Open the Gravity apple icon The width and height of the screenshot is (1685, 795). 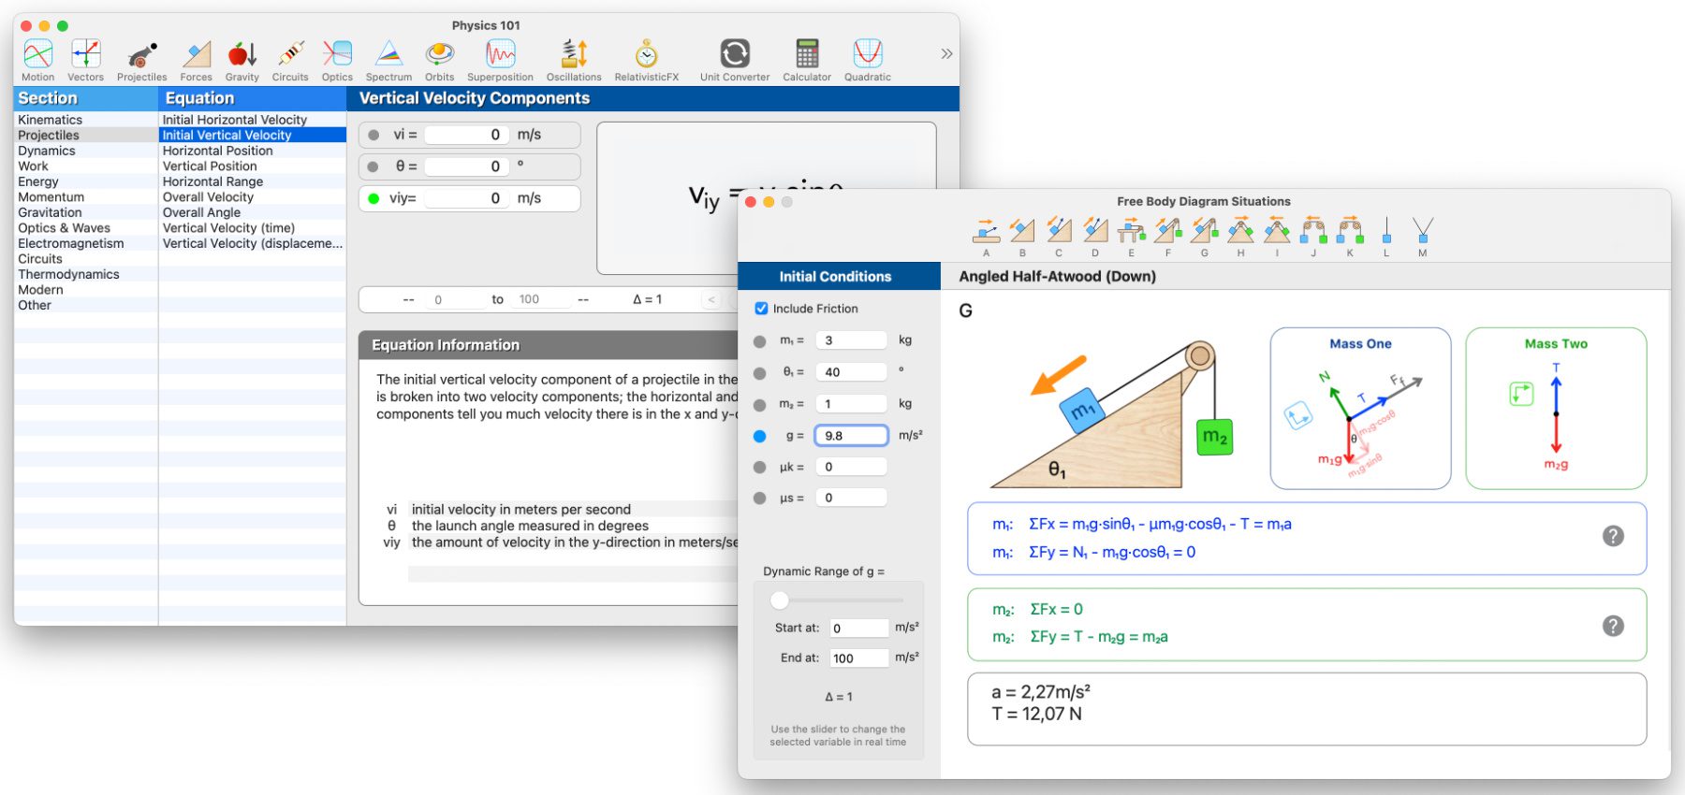242,60
